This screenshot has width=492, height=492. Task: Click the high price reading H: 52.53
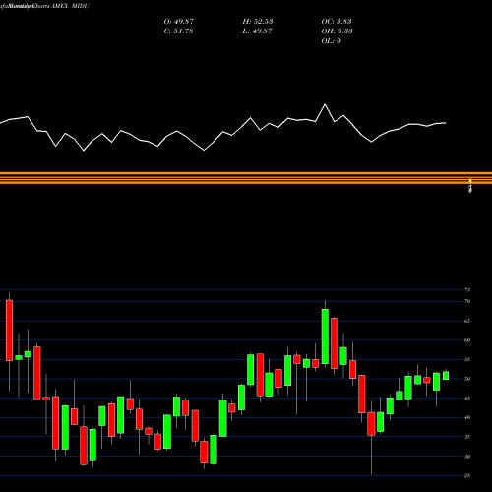click(x=258, y=22)
